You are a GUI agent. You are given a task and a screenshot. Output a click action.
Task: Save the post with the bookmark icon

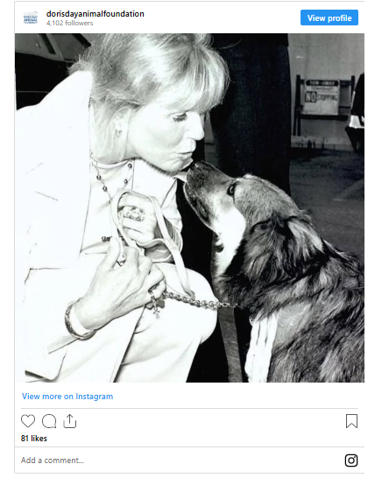[x=351, y=421]
